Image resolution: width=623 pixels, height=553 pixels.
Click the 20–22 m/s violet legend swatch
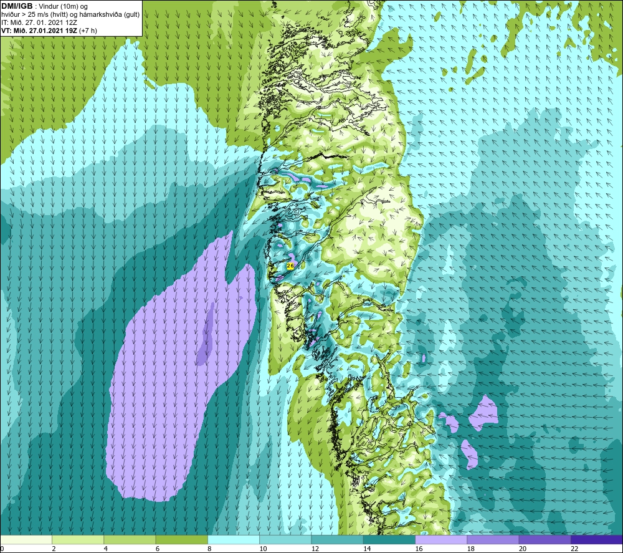point(545,539)
